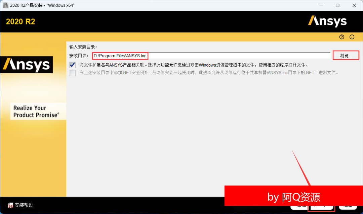Image resolution: width=363 pixels, height=214 pixels.
Task: Click the yellow "2020 R2" header text
Action: (x=21, y=21)
